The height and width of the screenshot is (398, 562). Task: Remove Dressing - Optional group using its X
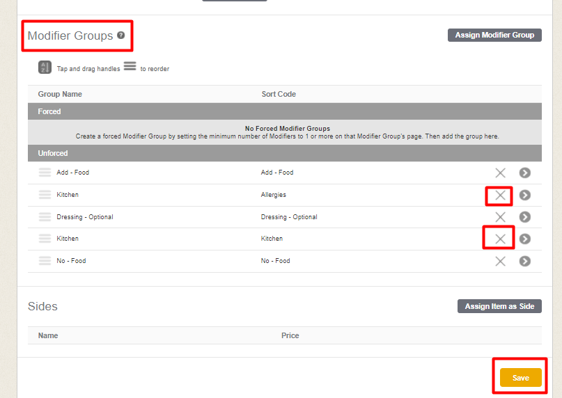tap(500, 217)
